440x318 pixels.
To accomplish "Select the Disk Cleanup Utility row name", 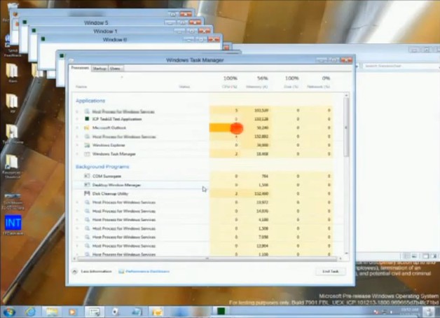I will click(110, 194).
